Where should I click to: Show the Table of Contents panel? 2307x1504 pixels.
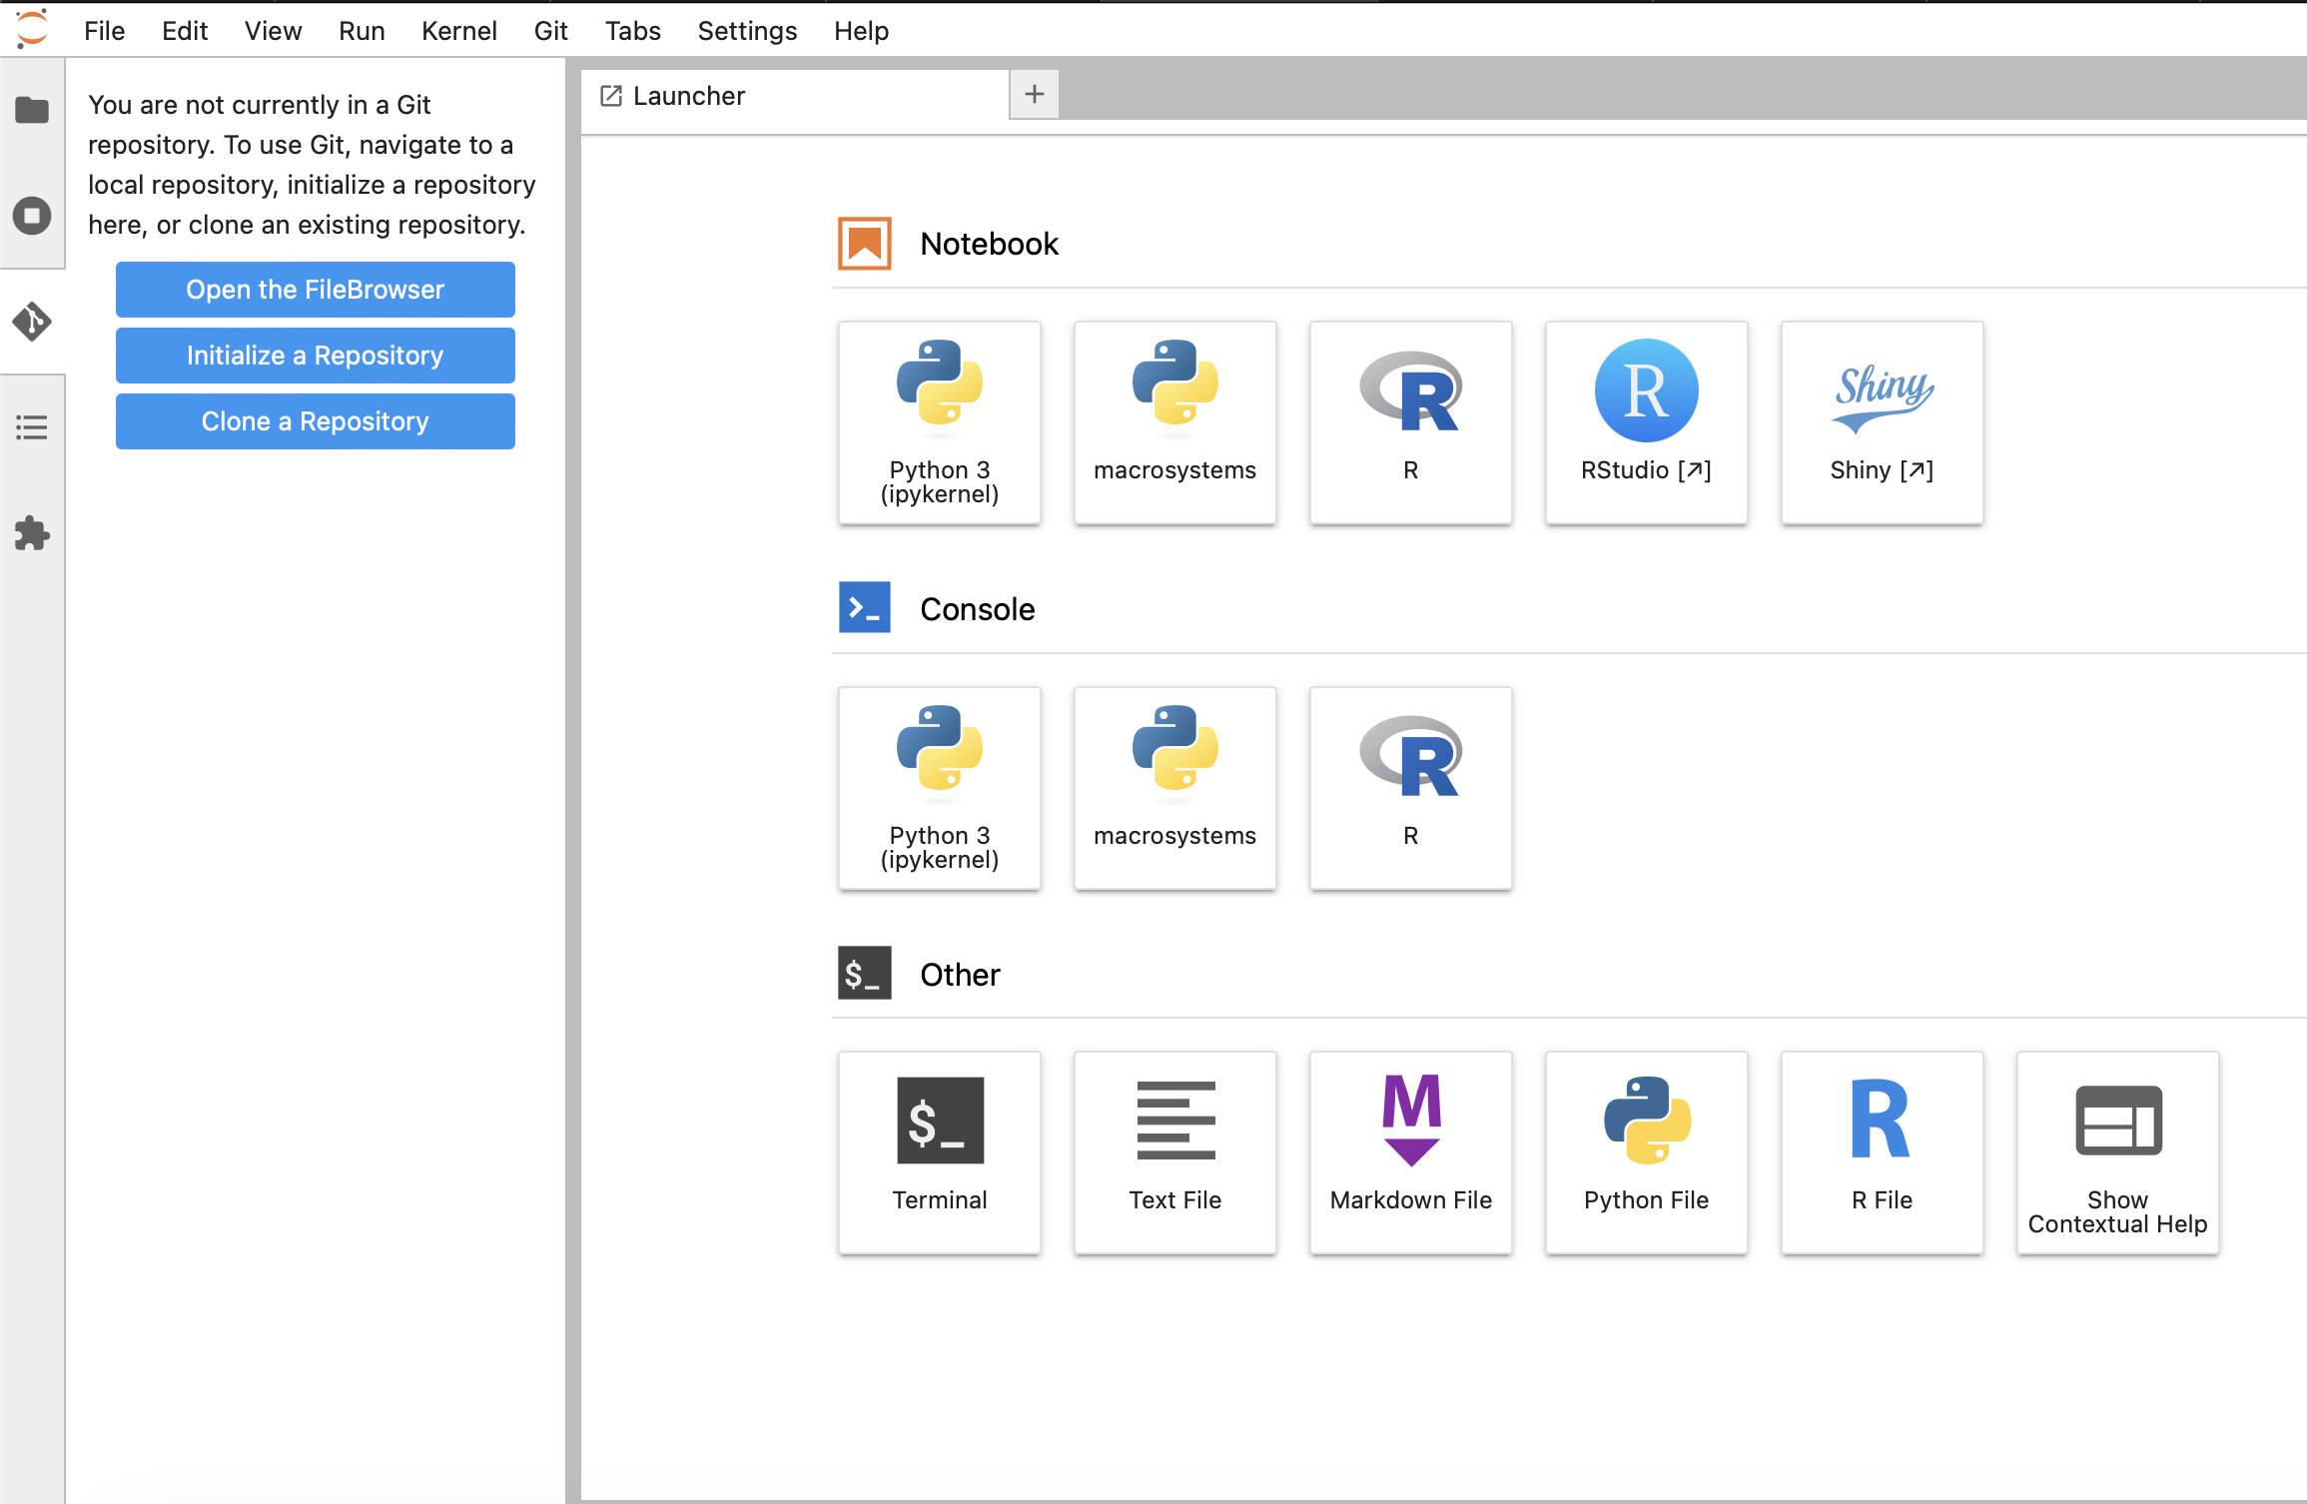32,427
